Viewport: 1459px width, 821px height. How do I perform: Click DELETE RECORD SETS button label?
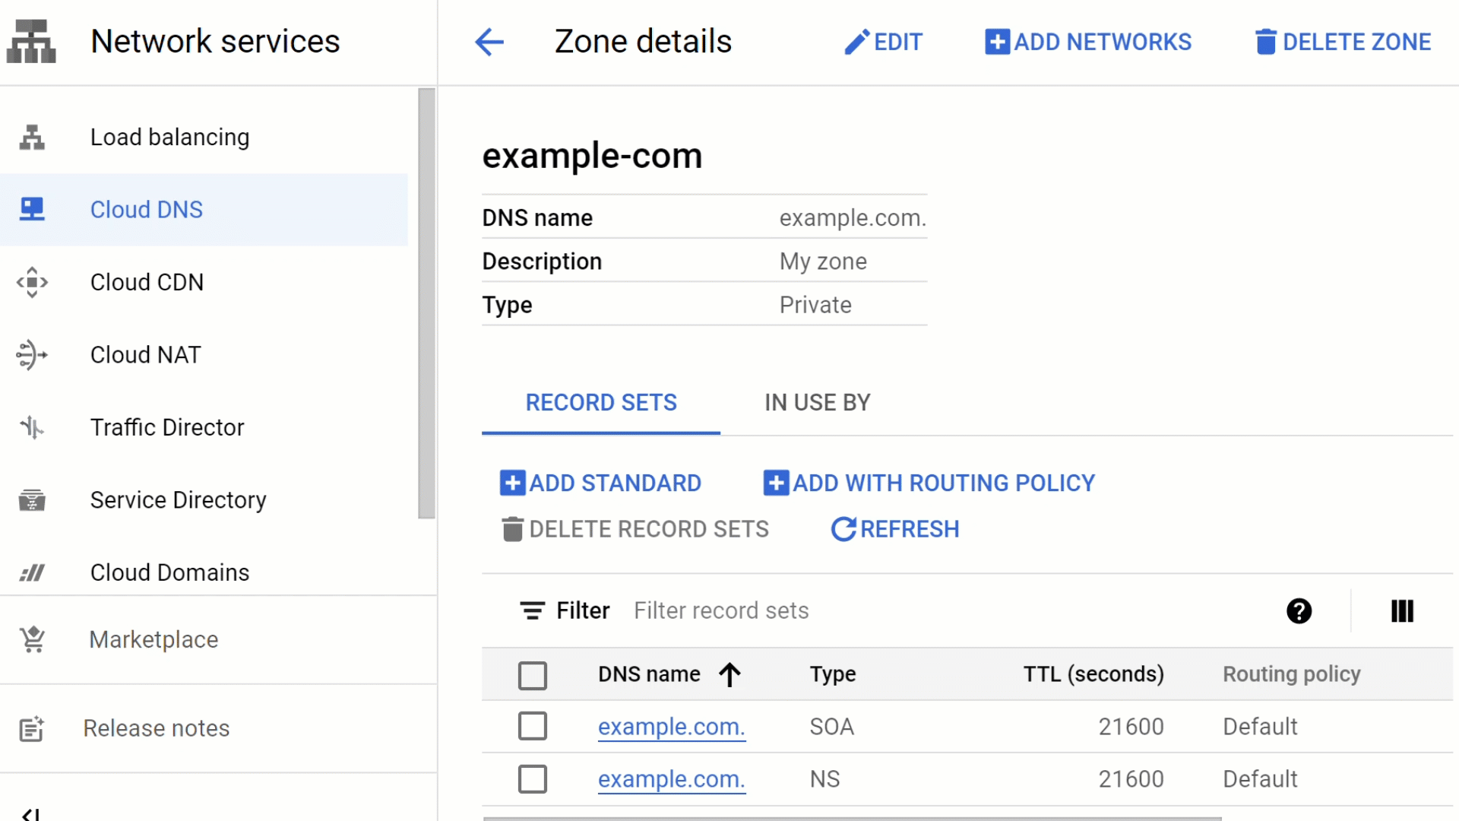pos(649,529)
